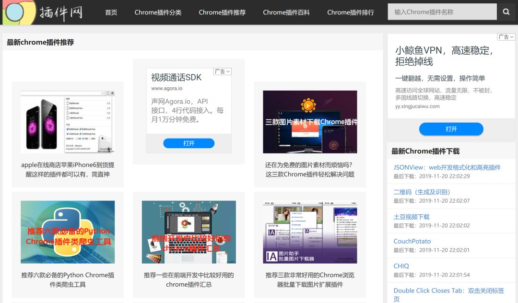Click 打开 button in 视频通话SDK ad
The height and width of the screenshot is (303, 518).
(x=188, y=143)
